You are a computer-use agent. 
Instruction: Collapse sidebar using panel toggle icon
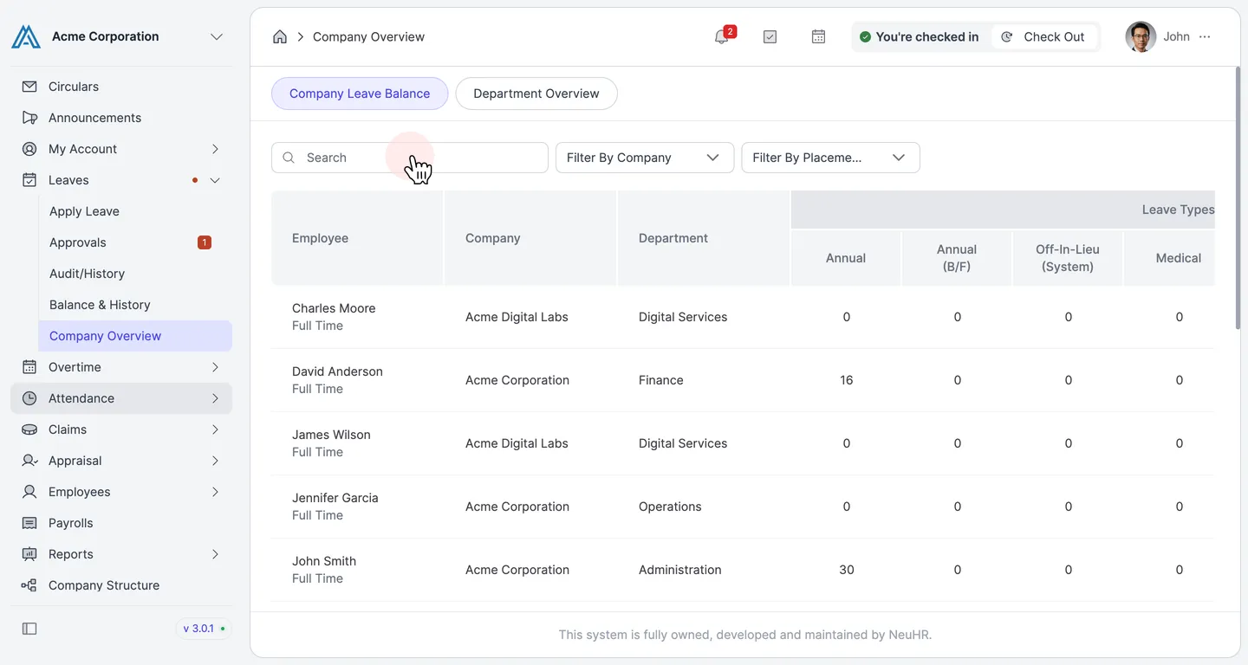point(29,629)
